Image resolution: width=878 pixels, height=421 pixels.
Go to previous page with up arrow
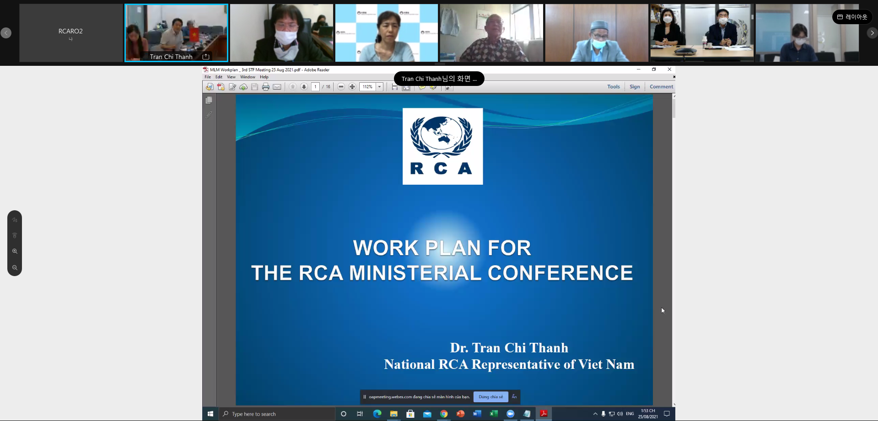293,87
